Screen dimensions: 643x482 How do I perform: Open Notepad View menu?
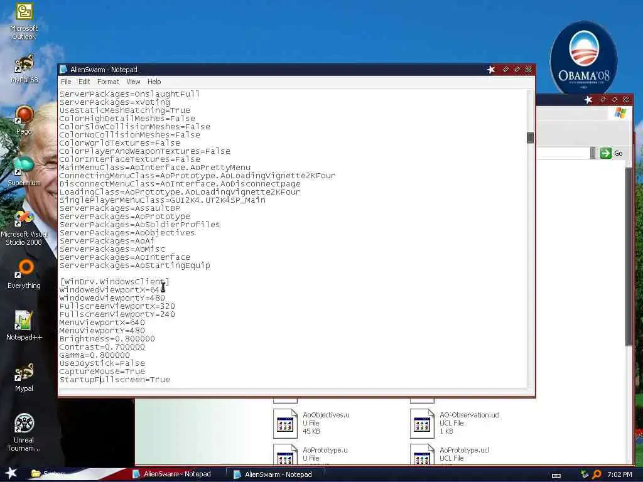click(x=133, y=82)
